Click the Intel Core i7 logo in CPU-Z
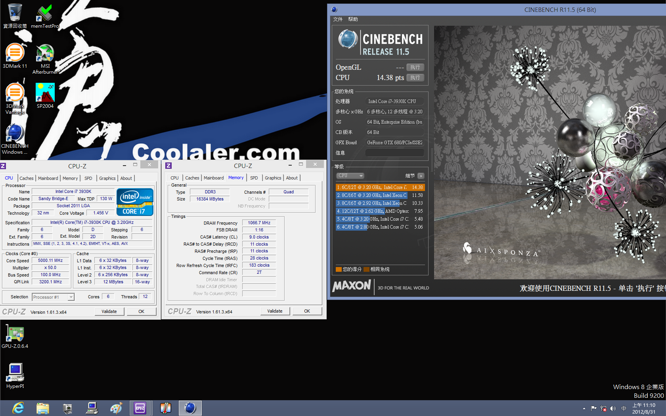The height and width of the screenshot is (416, 666). 135,202
